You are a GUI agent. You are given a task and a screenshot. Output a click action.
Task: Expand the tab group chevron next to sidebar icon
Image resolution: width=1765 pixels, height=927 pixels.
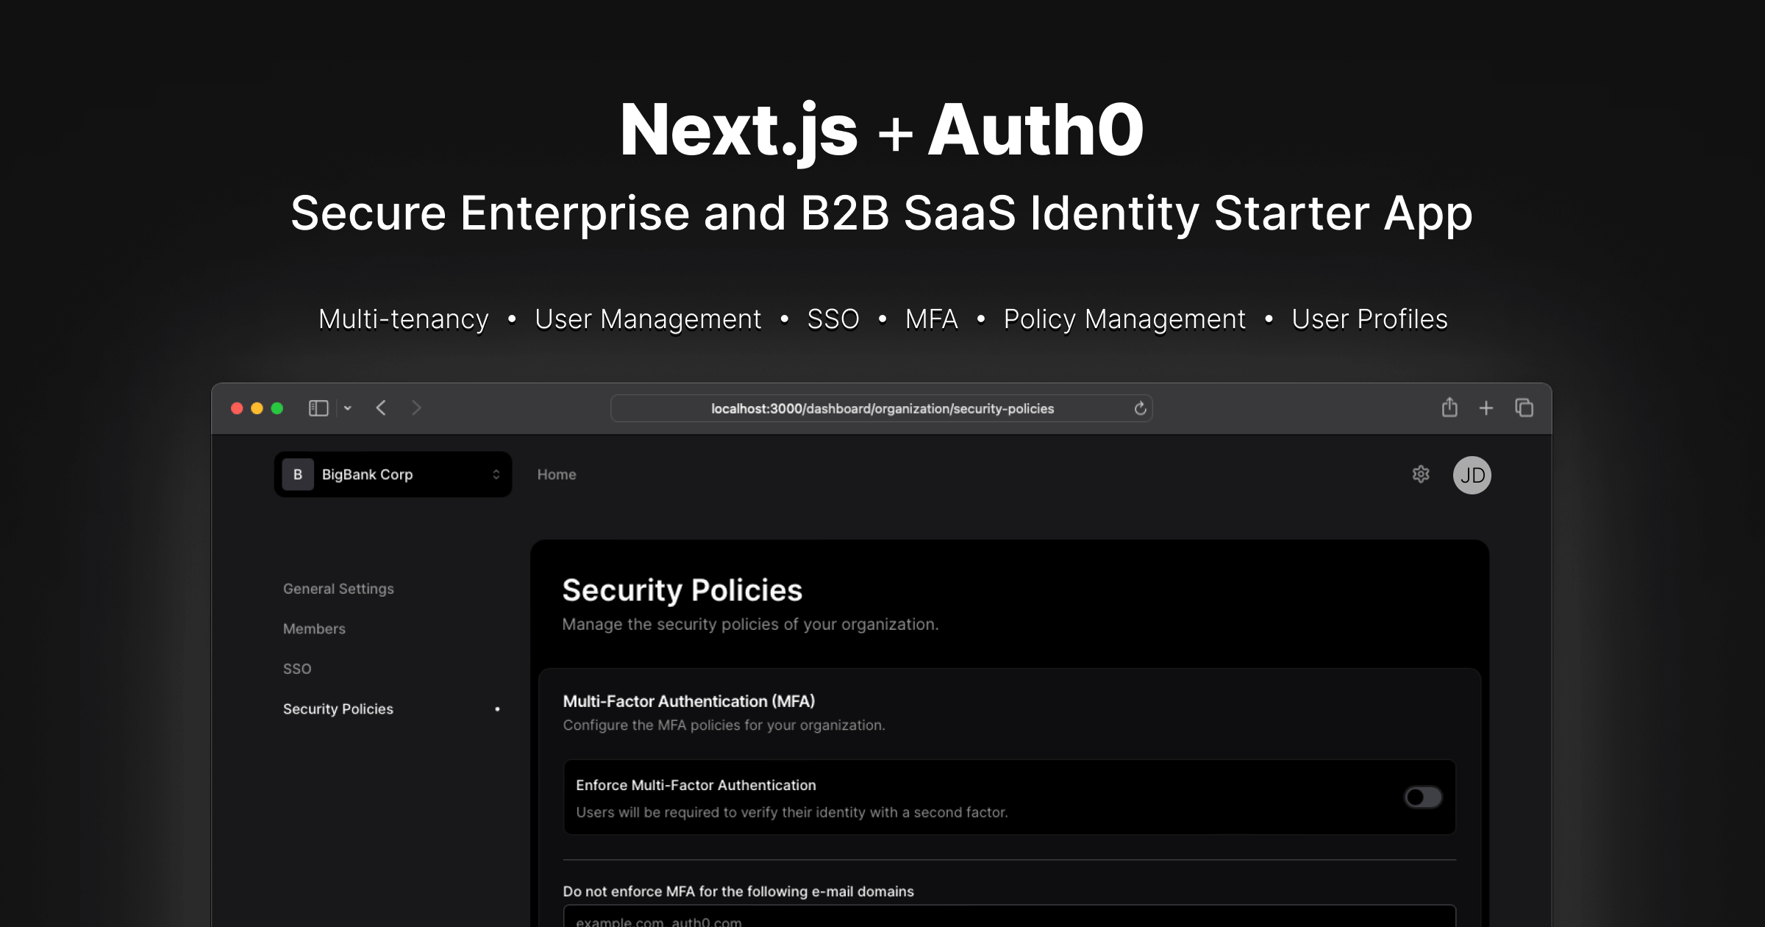(348, 408)
